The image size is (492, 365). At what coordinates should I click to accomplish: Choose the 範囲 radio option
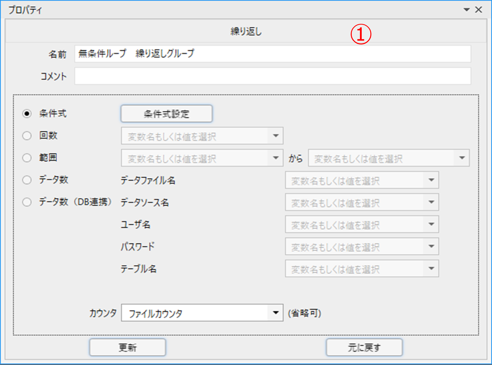point(27,158)
